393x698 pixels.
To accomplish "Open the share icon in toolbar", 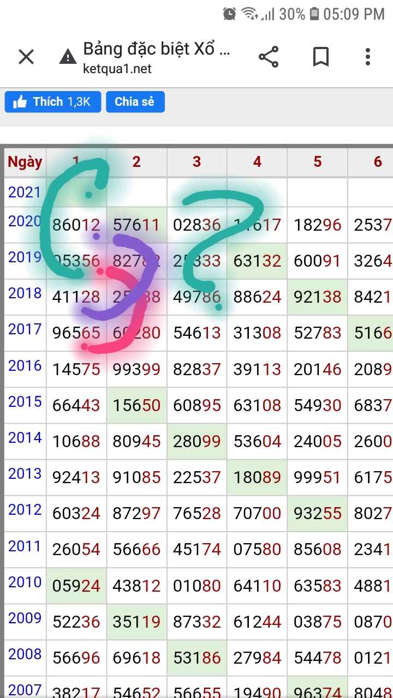I will 268,57.
